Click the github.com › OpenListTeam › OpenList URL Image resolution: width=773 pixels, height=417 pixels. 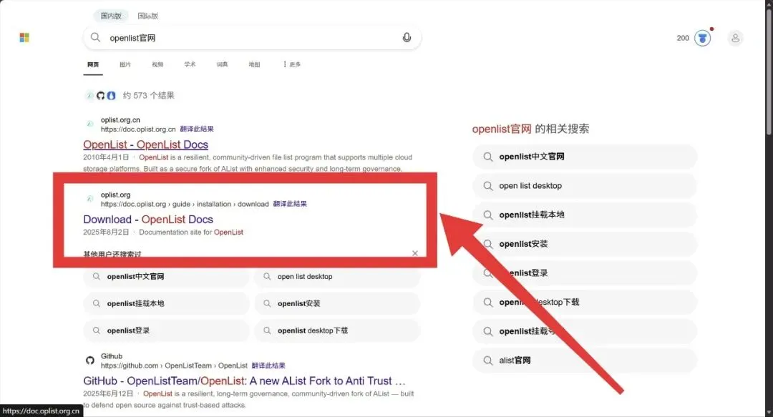click(x=174, y=366)
